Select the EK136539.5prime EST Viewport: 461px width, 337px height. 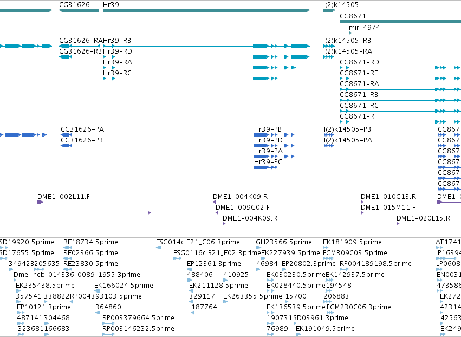tap(296, 308)
